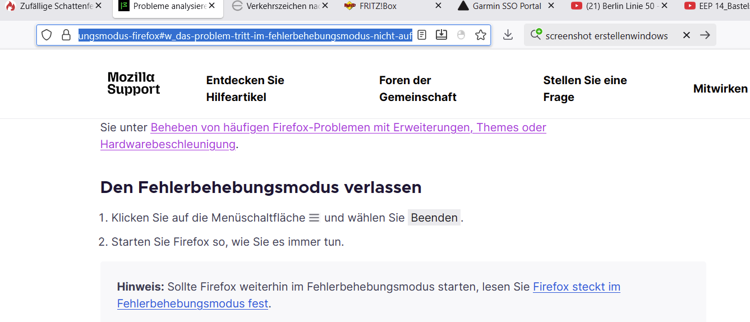Open Foren der Gemeinschaft menu
Screen dimensions: 750x322
tap(418, 89)
